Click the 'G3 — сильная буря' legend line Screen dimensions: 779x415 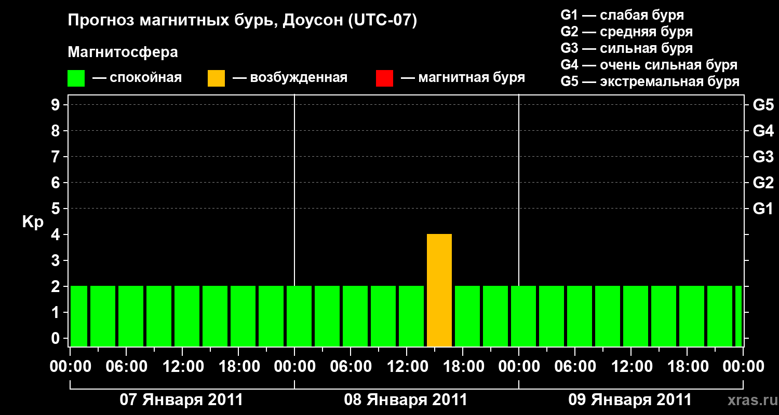627,48
